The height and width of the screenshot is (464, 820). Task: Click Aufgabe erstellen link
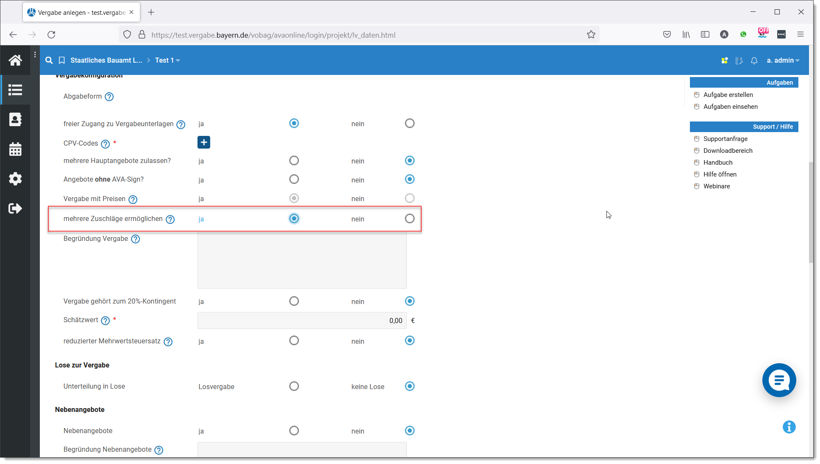728,95
